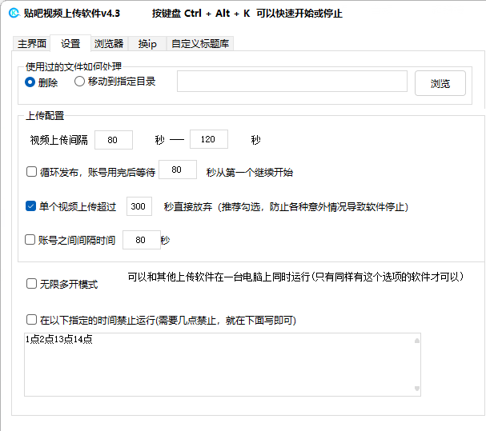Open the 自定义标题库 tab
486x431 pixels.
[x=200, y=44]
